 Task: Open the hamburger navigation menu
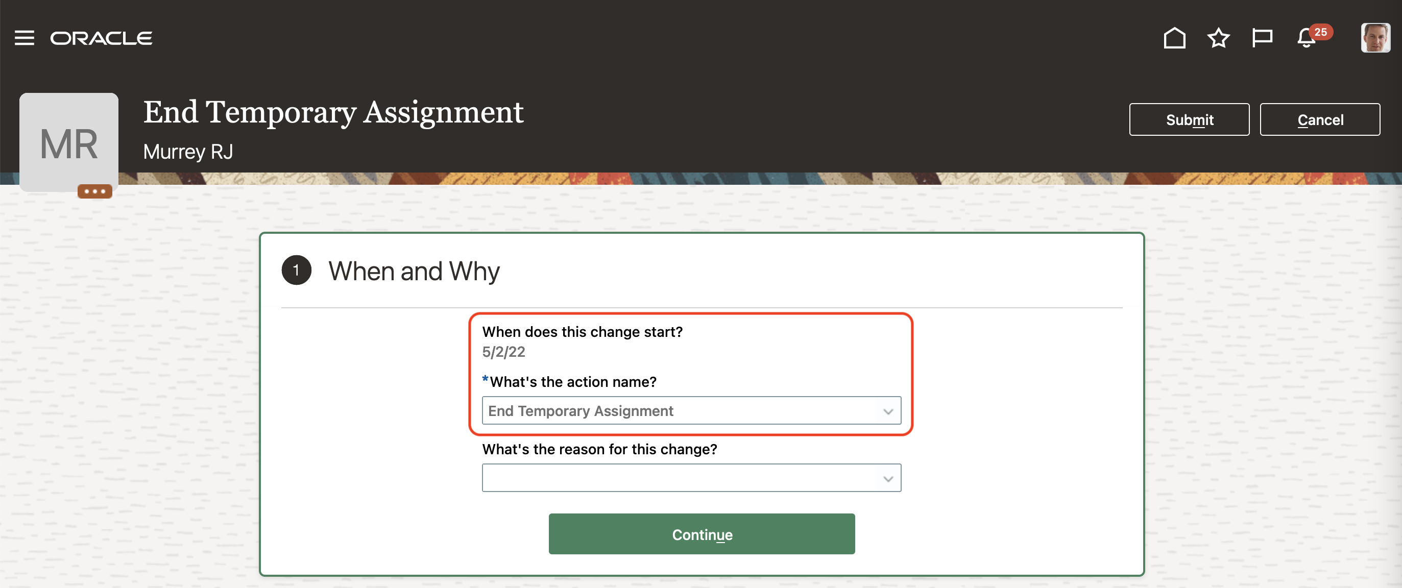24,38
